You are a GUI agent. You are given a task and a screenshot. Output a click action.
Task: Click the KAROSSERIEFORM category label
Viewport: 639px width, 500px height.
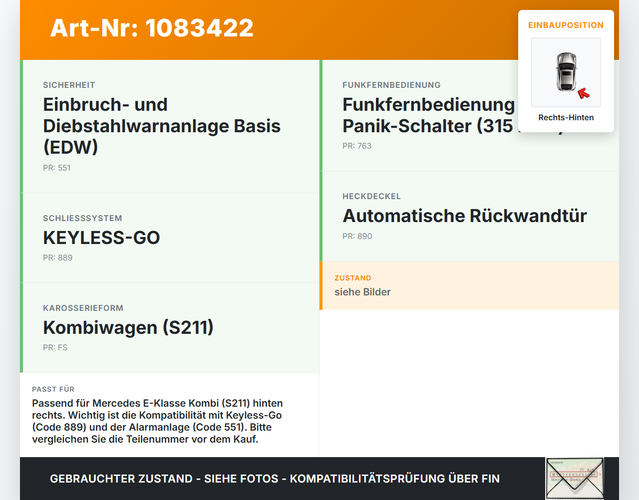pos(83,308)
